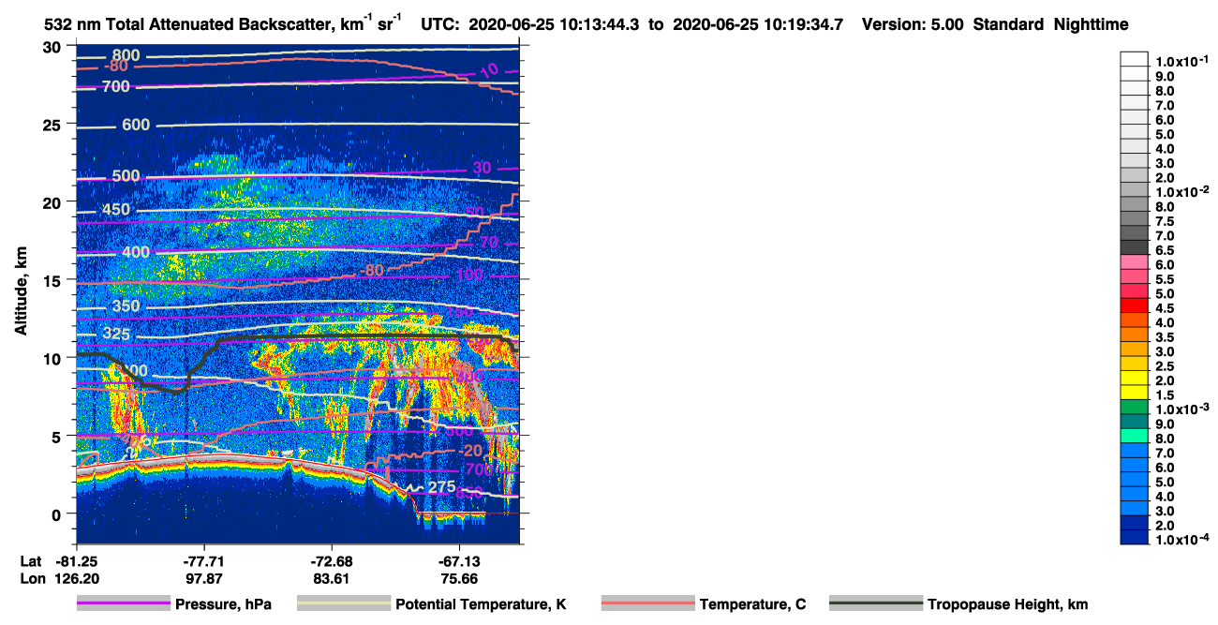The width and height of the screenshot is (1218, 625).
Task: Click the 325 potential temperature contour label
Action: 117,335
